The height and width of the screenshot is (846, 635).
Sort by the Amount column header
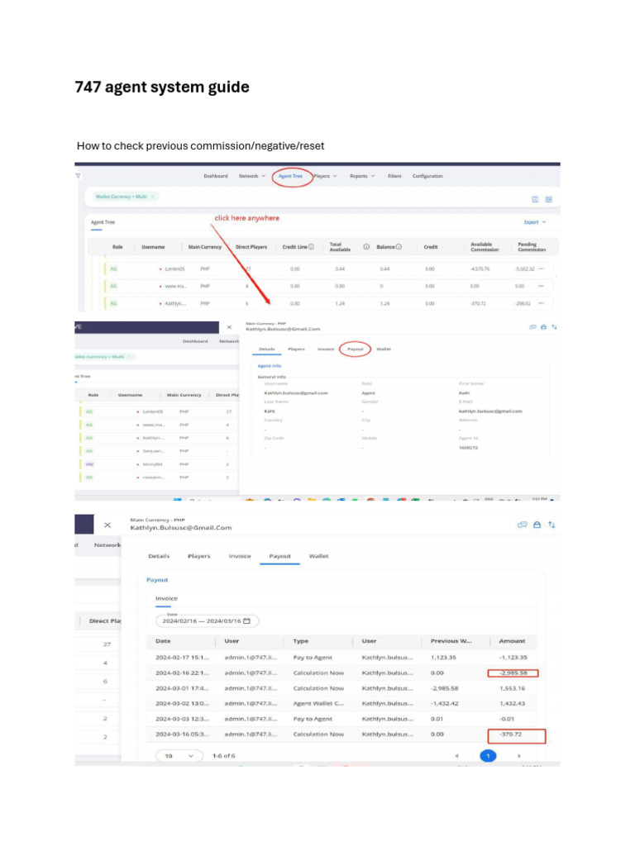(512, 641)
